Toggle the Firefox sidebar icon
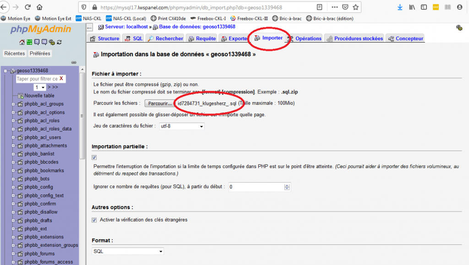The height and width of the screenshot is (265, 469). click(424, 7)
